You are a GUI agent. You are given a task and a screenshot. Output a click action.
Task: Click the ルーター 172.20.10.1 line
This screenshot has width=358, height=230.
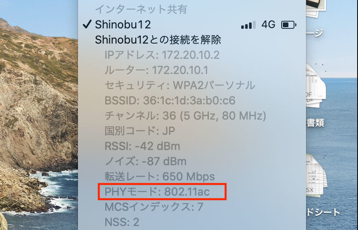coord(156,70)
